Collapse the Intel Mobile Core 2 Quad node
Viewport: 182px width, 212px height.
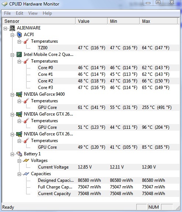pyautogui.click(x=12, y=55)
